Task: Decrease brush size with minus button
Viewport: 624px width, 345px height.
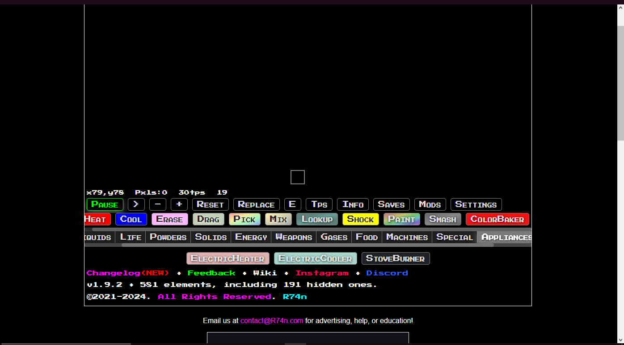Action: click(158, 204)
